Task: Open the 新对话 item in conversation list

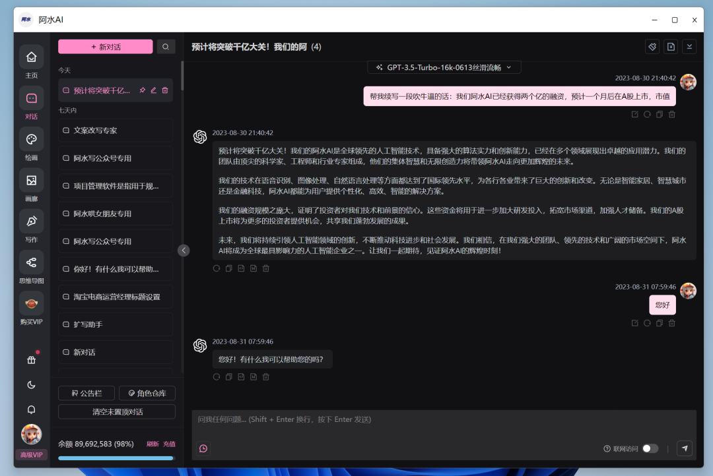Action: (x=116, y=352)
